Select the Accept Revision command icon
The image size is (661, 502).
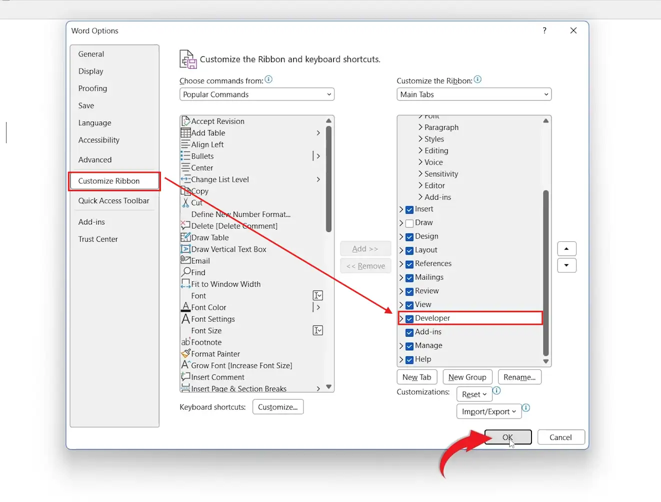(185, 121)
